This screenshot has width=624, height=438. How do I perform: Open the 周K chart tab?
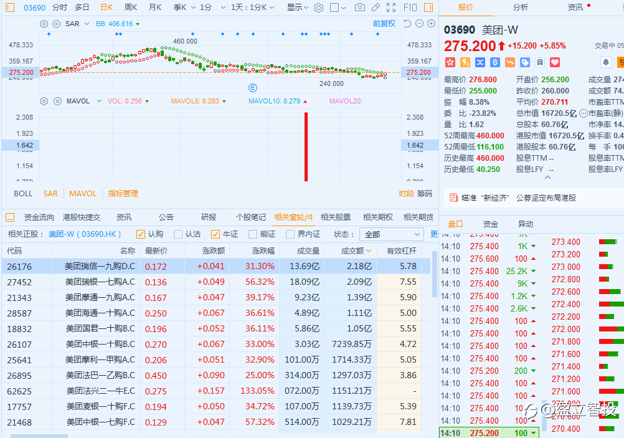click(131, 7)
